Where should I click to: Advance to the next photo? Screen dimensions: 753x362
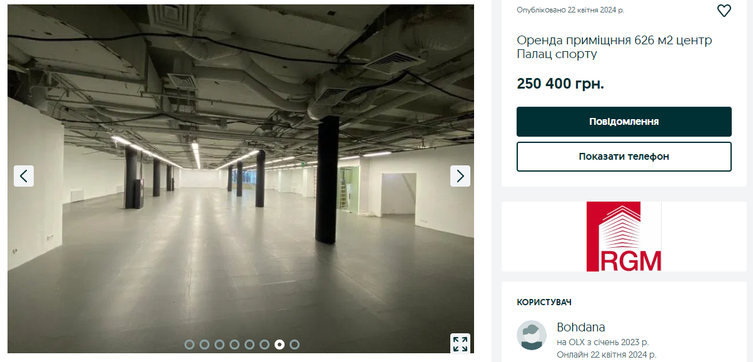pyautogui.click(x=460, y=176)
